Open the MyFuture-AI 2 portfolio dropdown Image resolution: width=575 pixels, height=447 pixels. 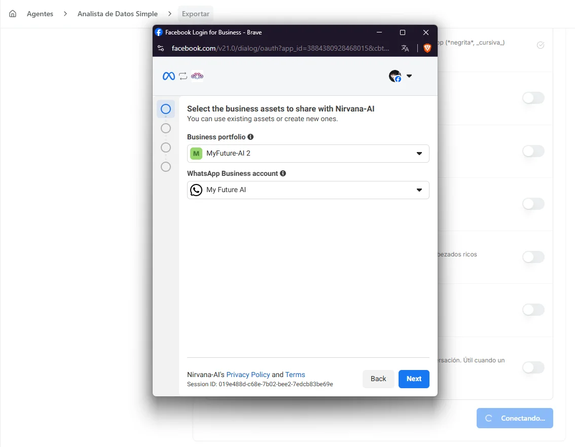coord(308,154)
